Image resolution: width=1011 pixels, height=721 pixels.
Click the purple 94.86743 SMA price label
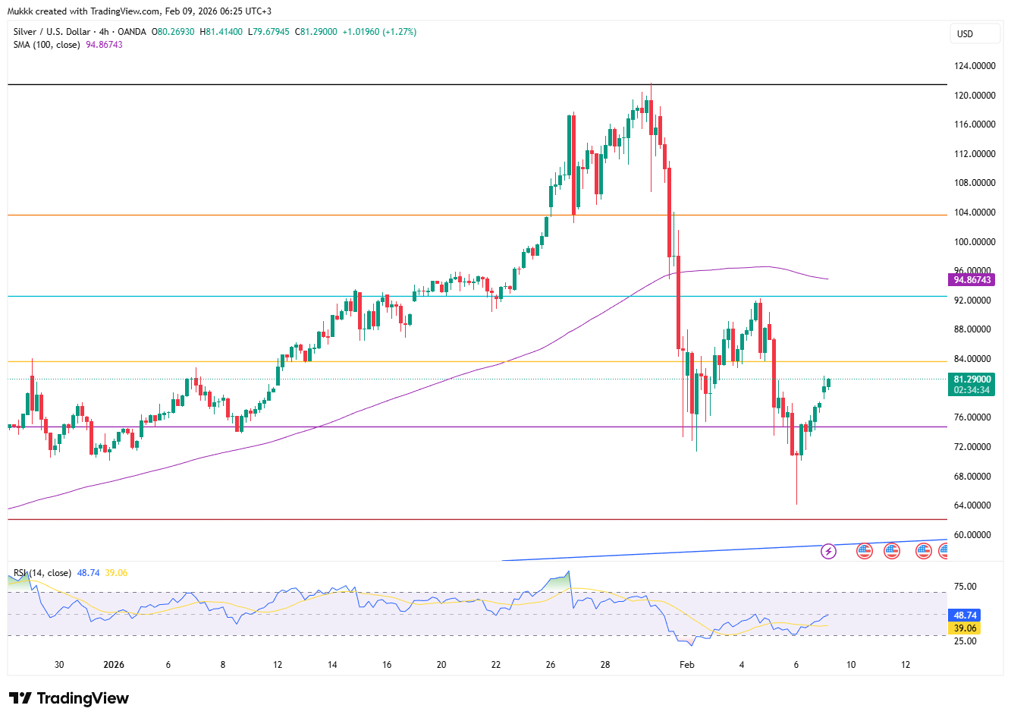pos(972,280)
